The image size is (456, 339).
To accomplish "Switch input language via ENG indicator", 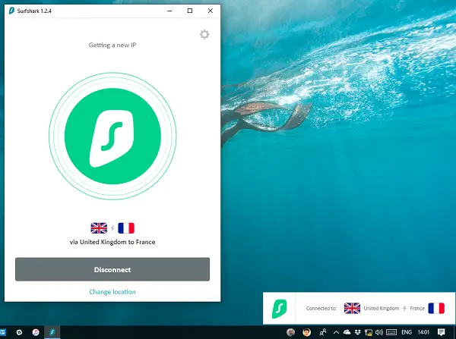I will pos(407,332).
